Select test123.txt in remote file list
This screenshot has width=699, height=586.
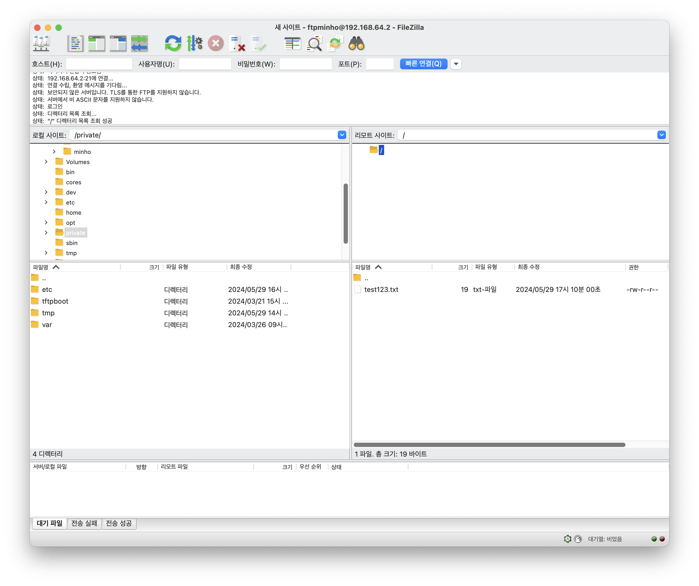pyautogui.click(x=381, y=290)
